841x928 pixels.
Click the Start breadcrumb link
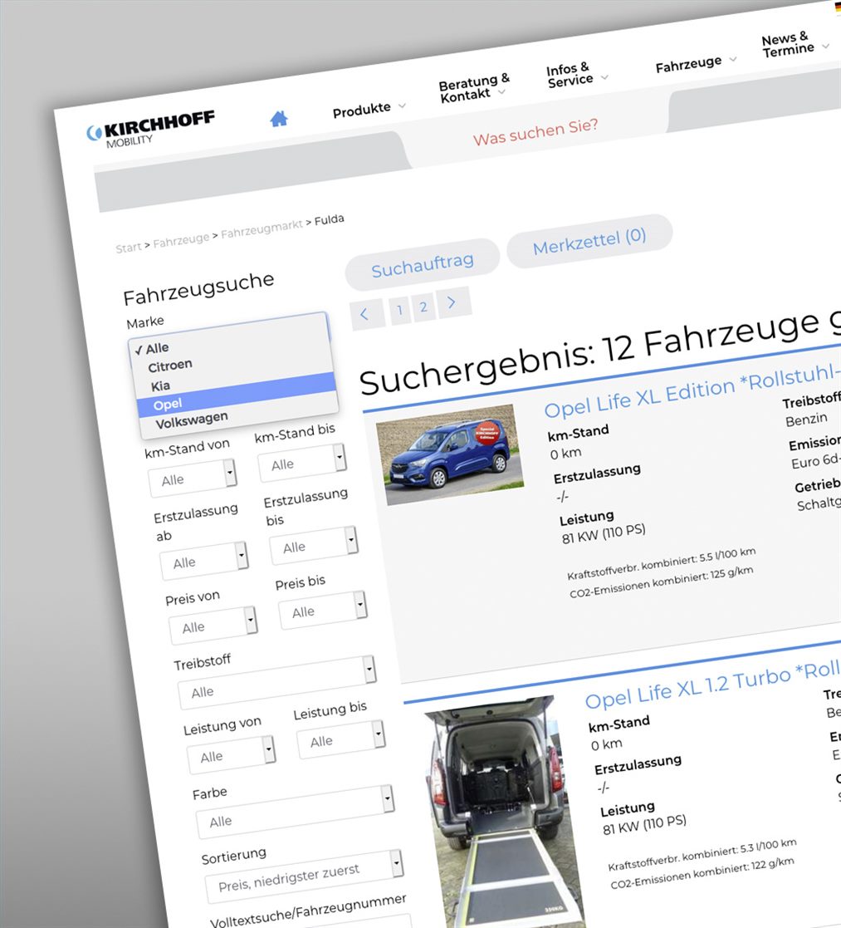point(129,248)
